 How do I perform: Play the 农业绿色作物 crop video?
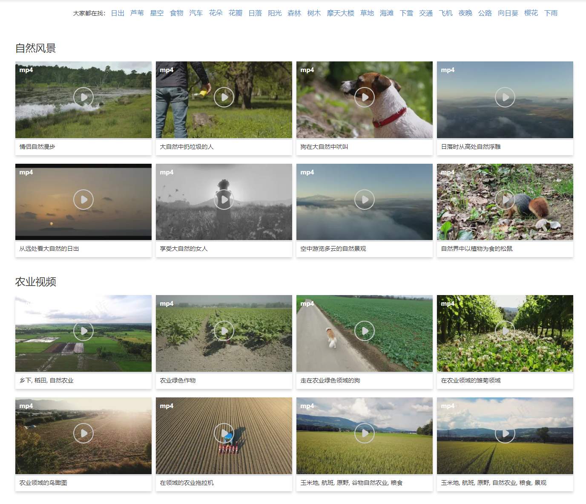click(224, 331)
